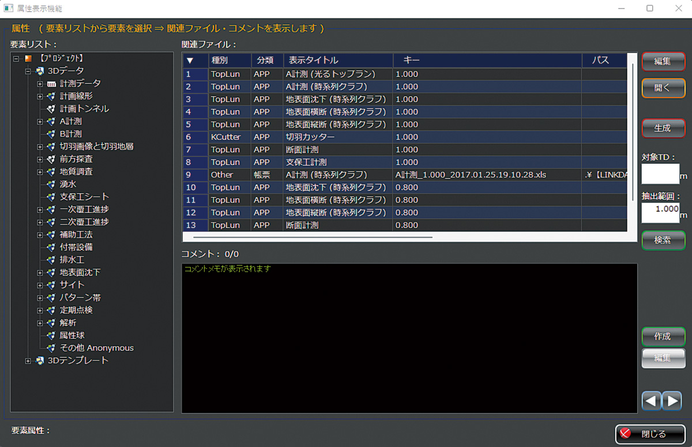Click the right navigation arrow icon

672,400
